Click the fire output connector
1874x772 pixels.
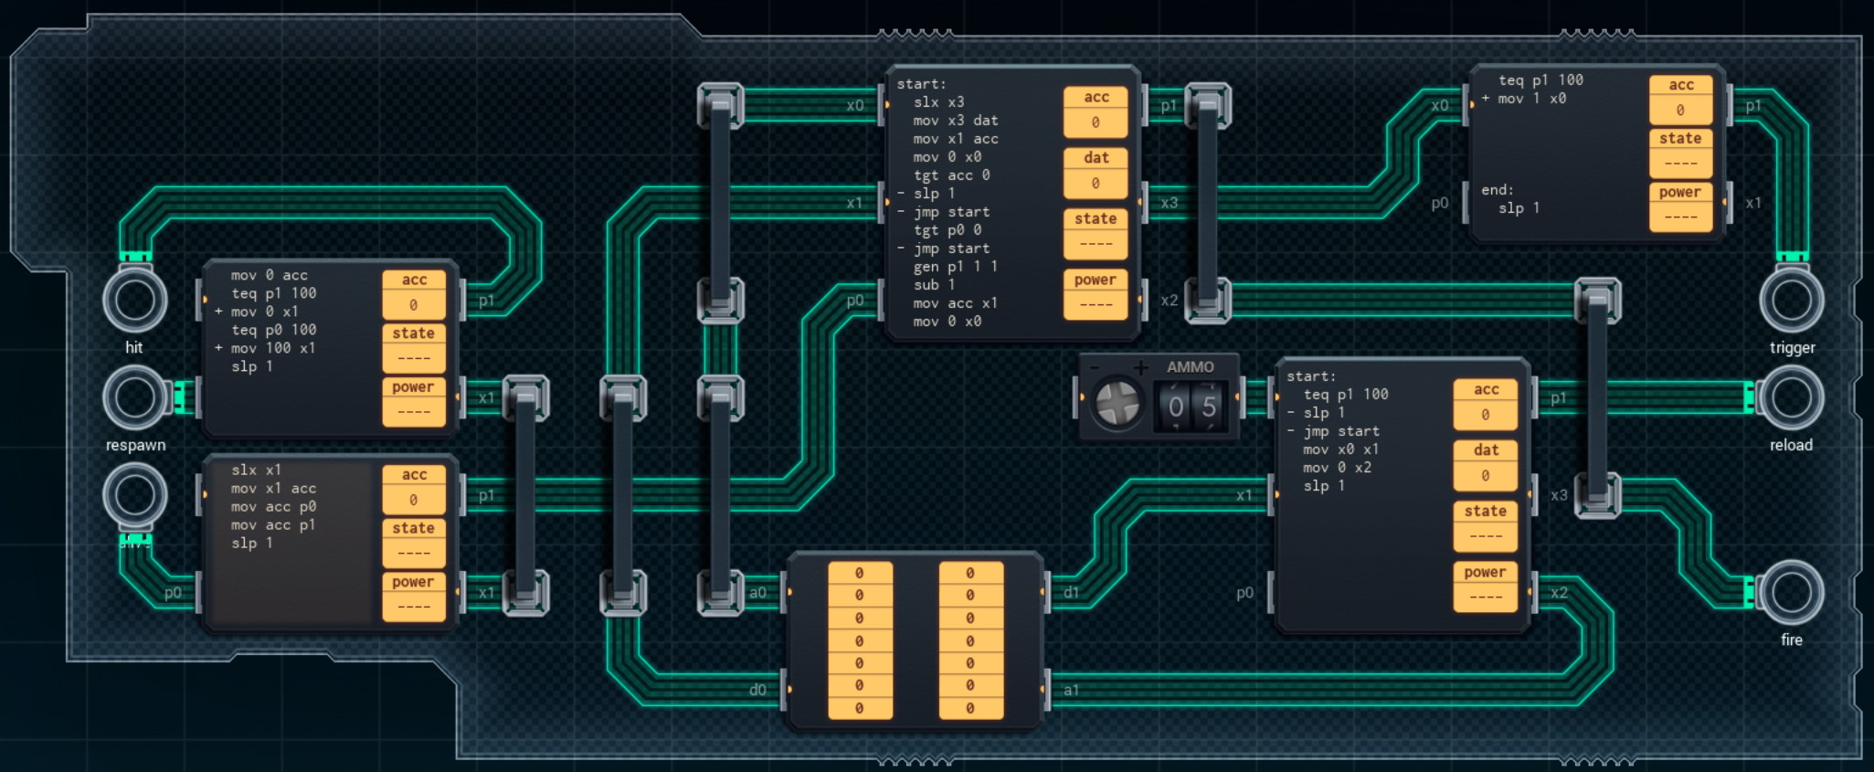point(1791,593)
